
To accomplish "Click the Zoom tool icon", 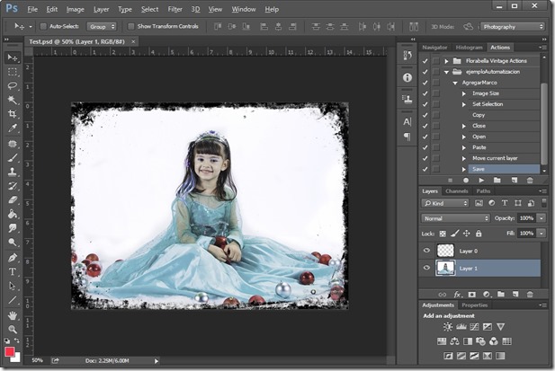I will pyautogui.click(x=13, y=330).
